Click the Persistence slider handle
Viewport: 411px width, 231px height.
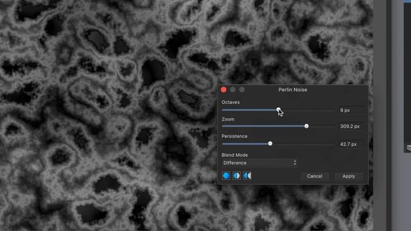pyautogui.click(x=270, y=144)
